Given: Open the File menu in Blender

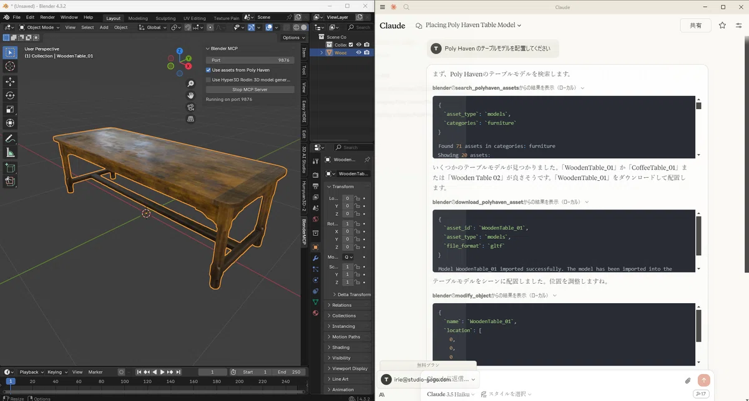Looking at the screenshot, I should [x=16, y=17].
